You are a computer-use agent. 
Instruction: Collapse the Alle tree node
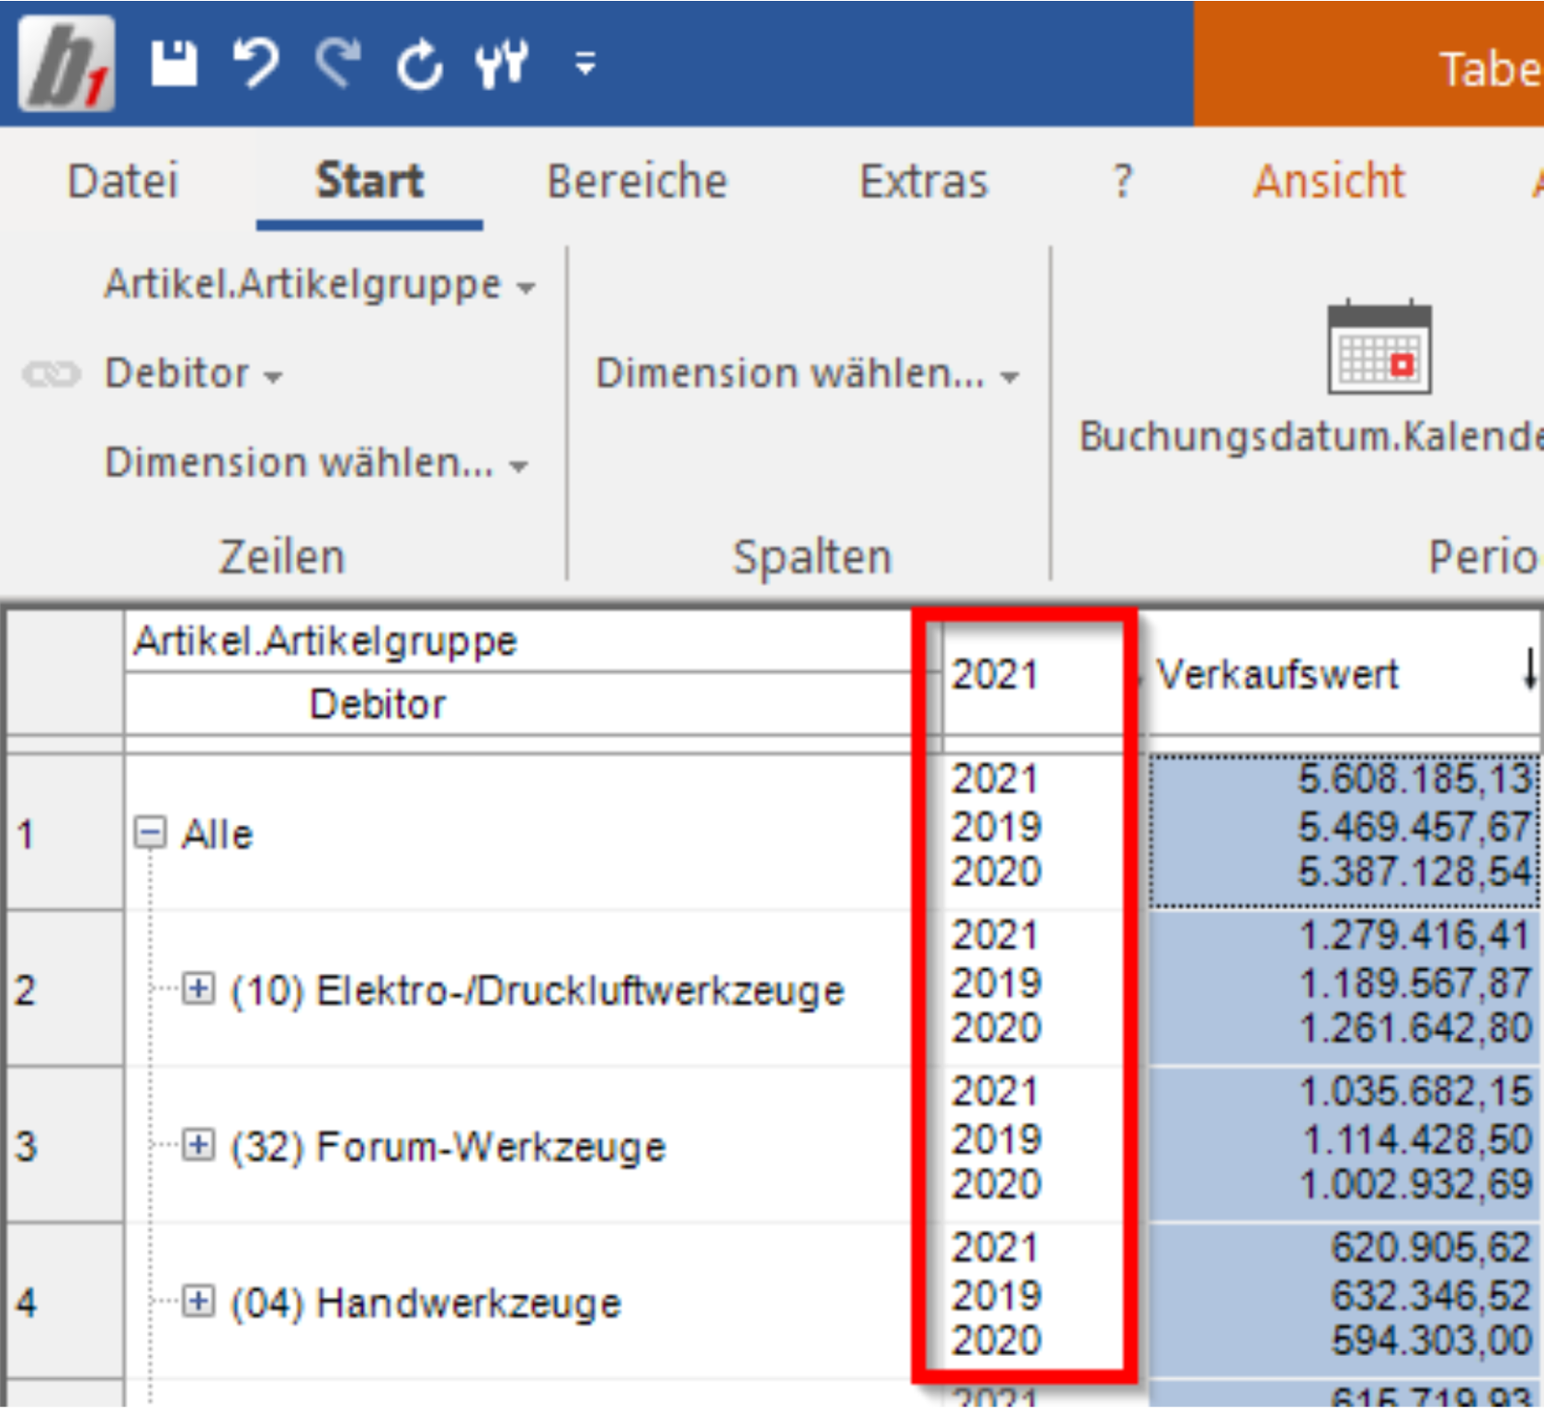150,834
